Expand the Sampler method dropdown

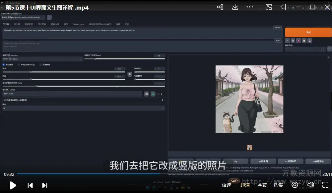(42, 59)
